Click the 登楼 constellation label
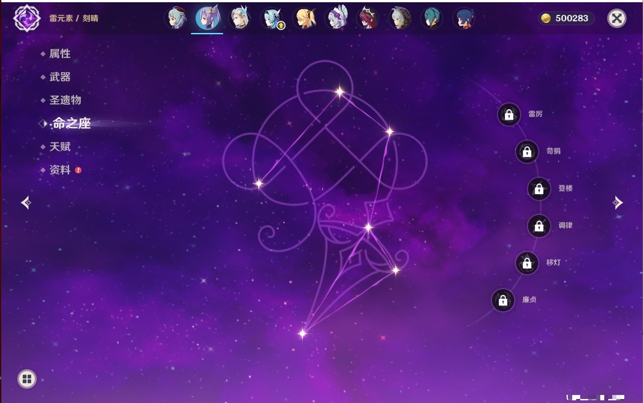643x403 pixels. [x=566, y=188]
